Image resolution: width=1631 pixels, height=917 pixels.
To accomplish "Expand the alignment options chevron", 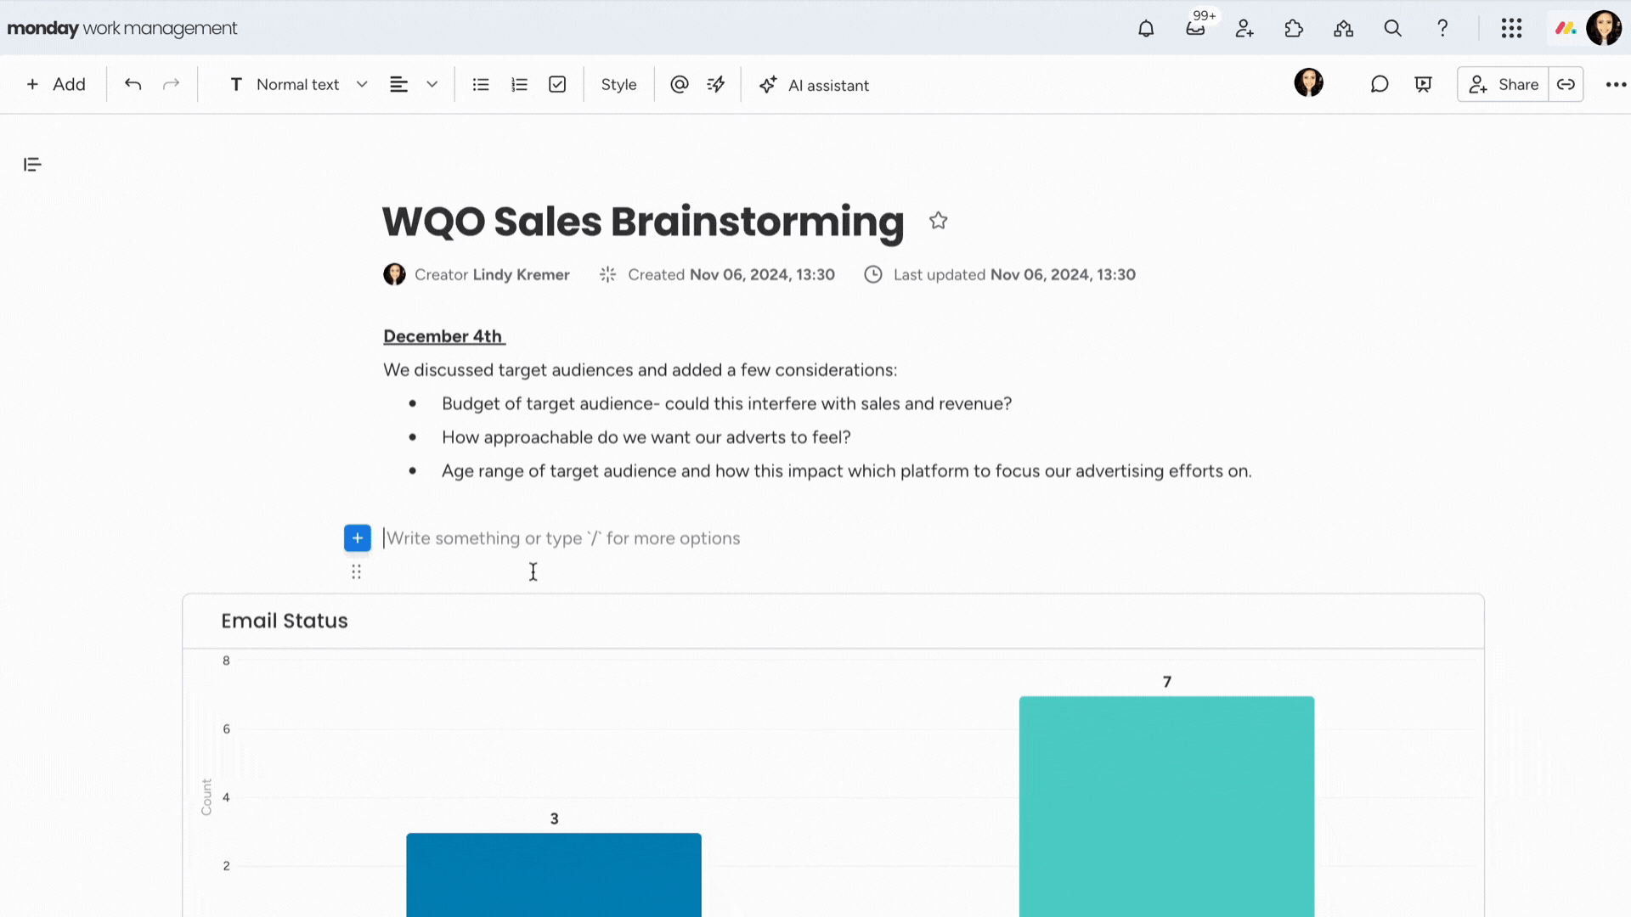I will [x=432, y=84].
